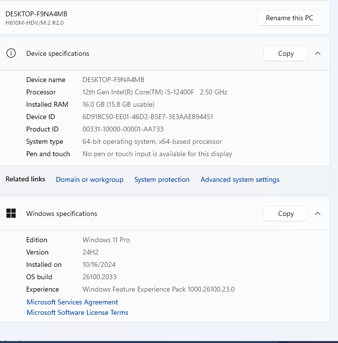Click the Processor label
Viewport: 338px width, 343px height.
tap(41, 92)
